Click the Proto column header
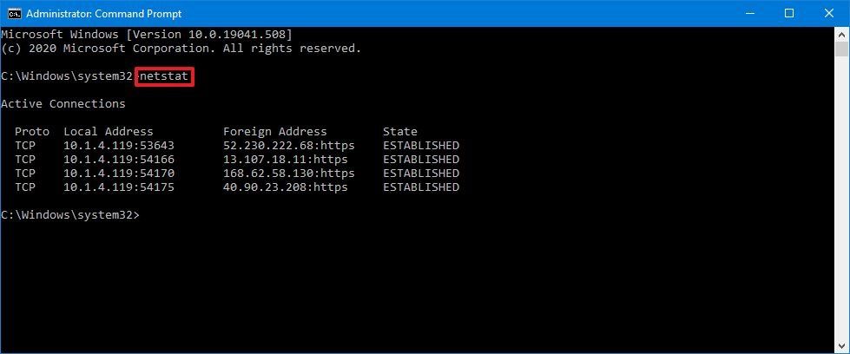The height and width of the screenshot is (354, 850). click(x=32, y=132)
